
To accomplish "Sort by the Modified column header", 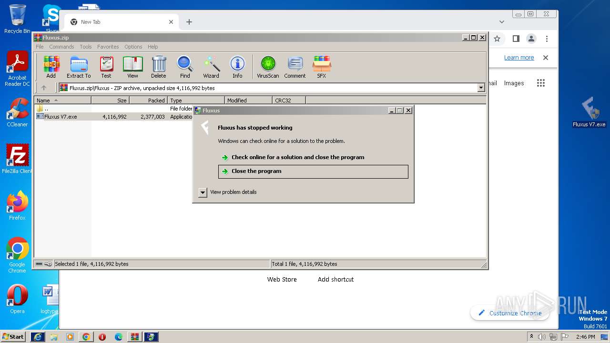I will click(248, 100).
